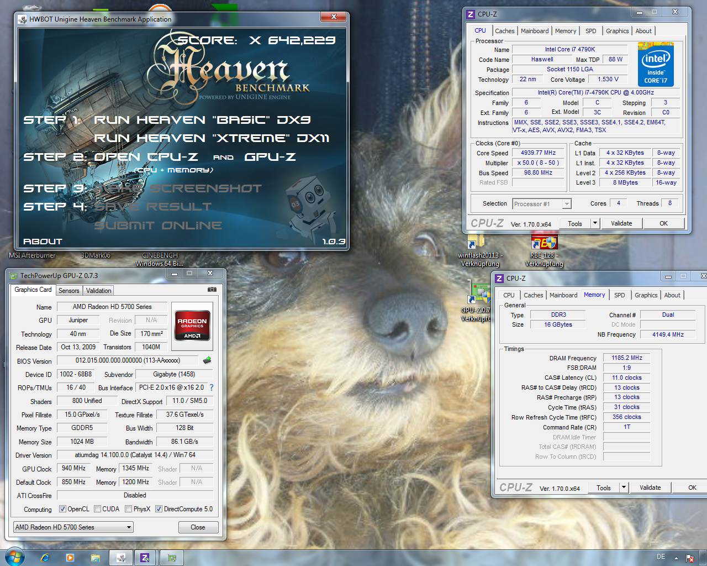Toggle the DirectCompute 5.0 checkbox
This screenshot has height=566, width=707.
159,509
